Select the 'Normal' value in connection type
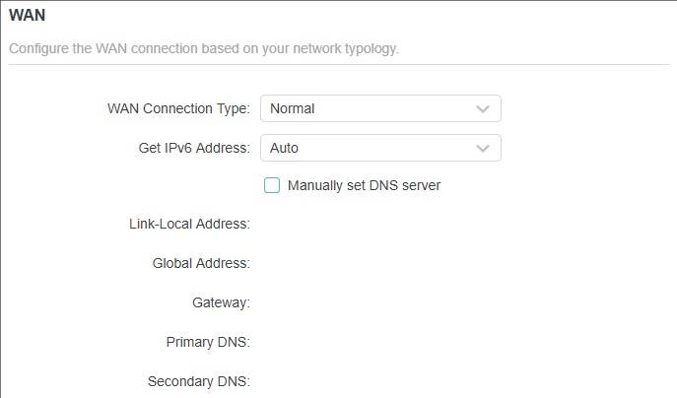The height and width of the screenshot is (398, 677). [293, 108]
